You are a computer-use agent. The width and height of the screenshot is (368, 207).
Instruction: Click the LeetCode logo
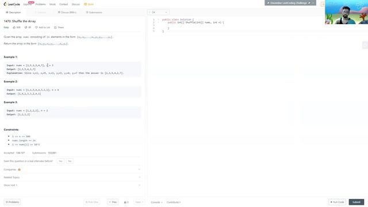tap(11, 4)
